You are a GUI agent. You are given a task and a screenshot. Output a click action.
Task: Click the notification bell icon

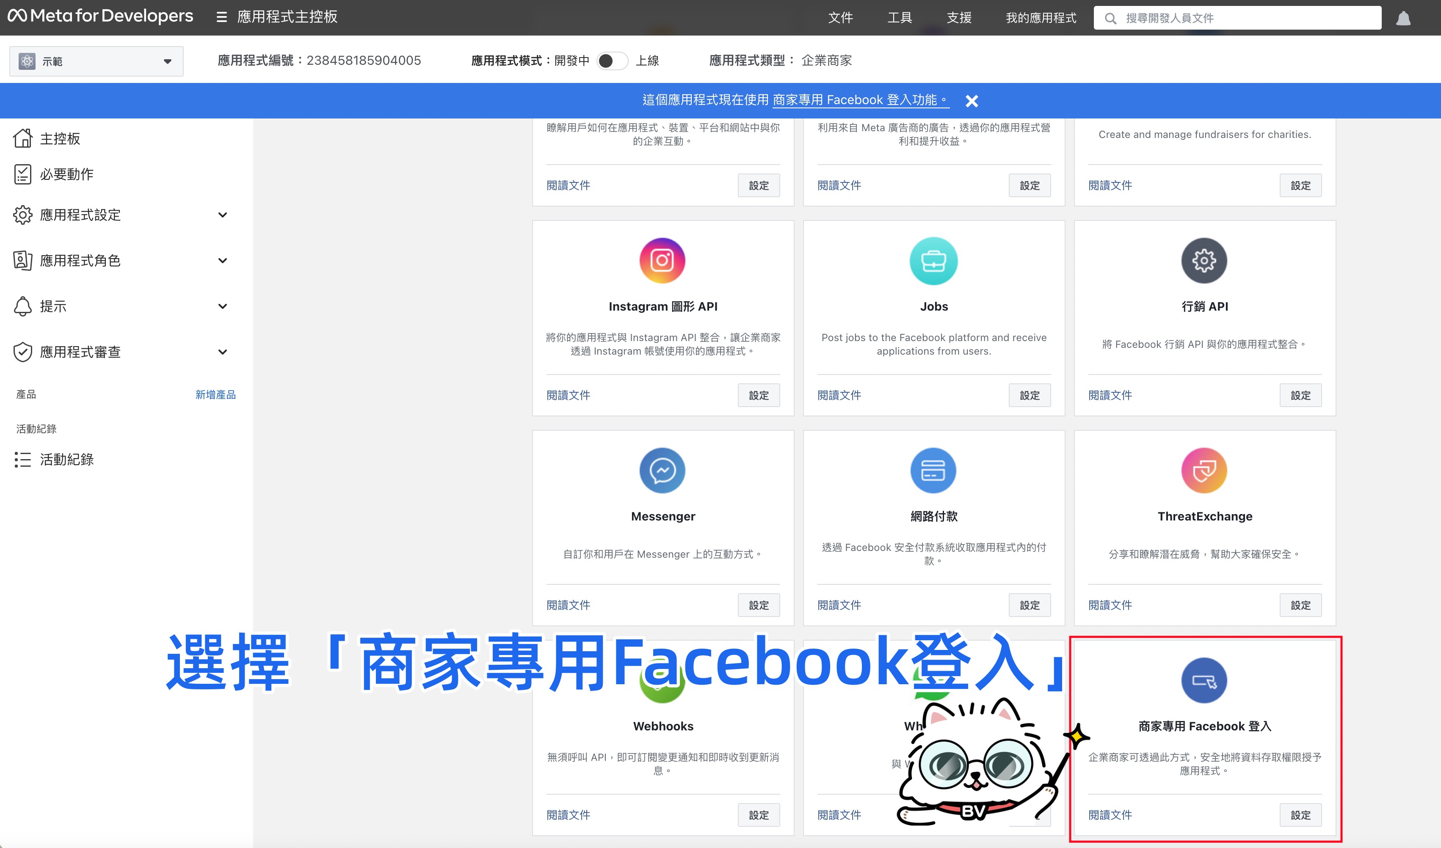click(x=1403, y=18)
